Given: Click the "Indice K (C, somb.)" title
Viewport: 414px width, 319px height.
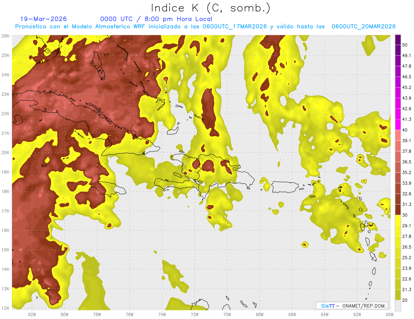Looking at the screenshot, I should [211, 8].
